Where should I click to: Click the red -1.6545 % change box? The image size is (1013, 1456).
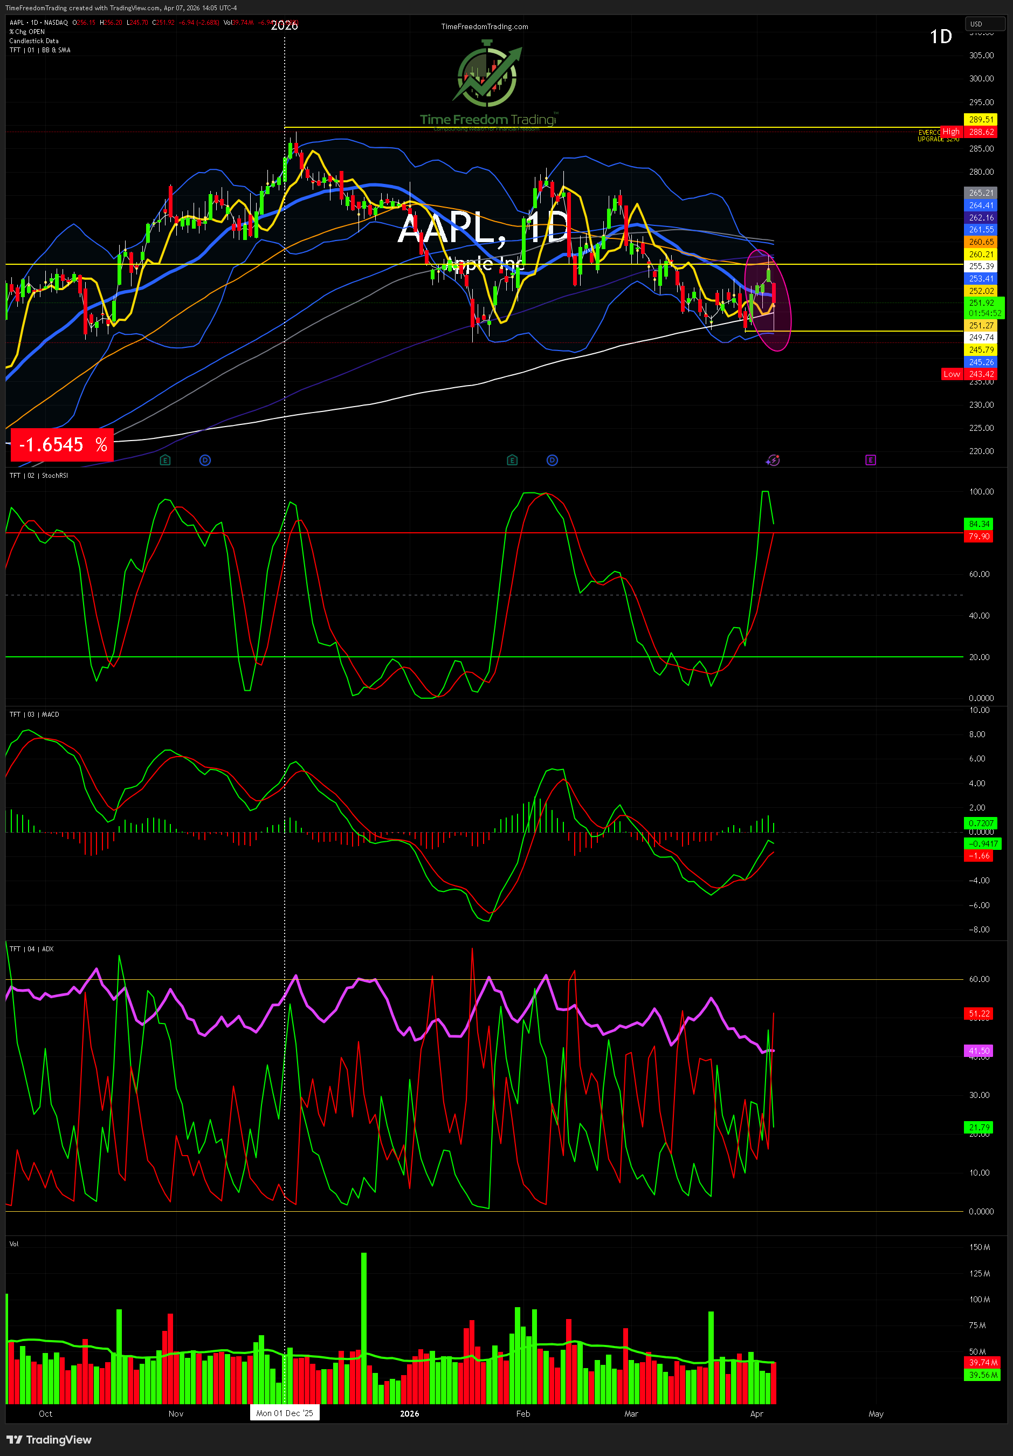click(x=62, y=444)
